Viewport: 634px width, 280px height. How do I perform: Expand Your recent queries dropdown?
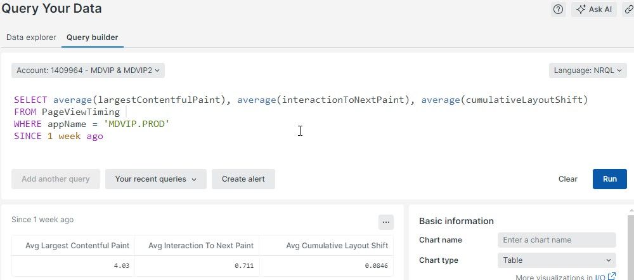coord(156,179)
